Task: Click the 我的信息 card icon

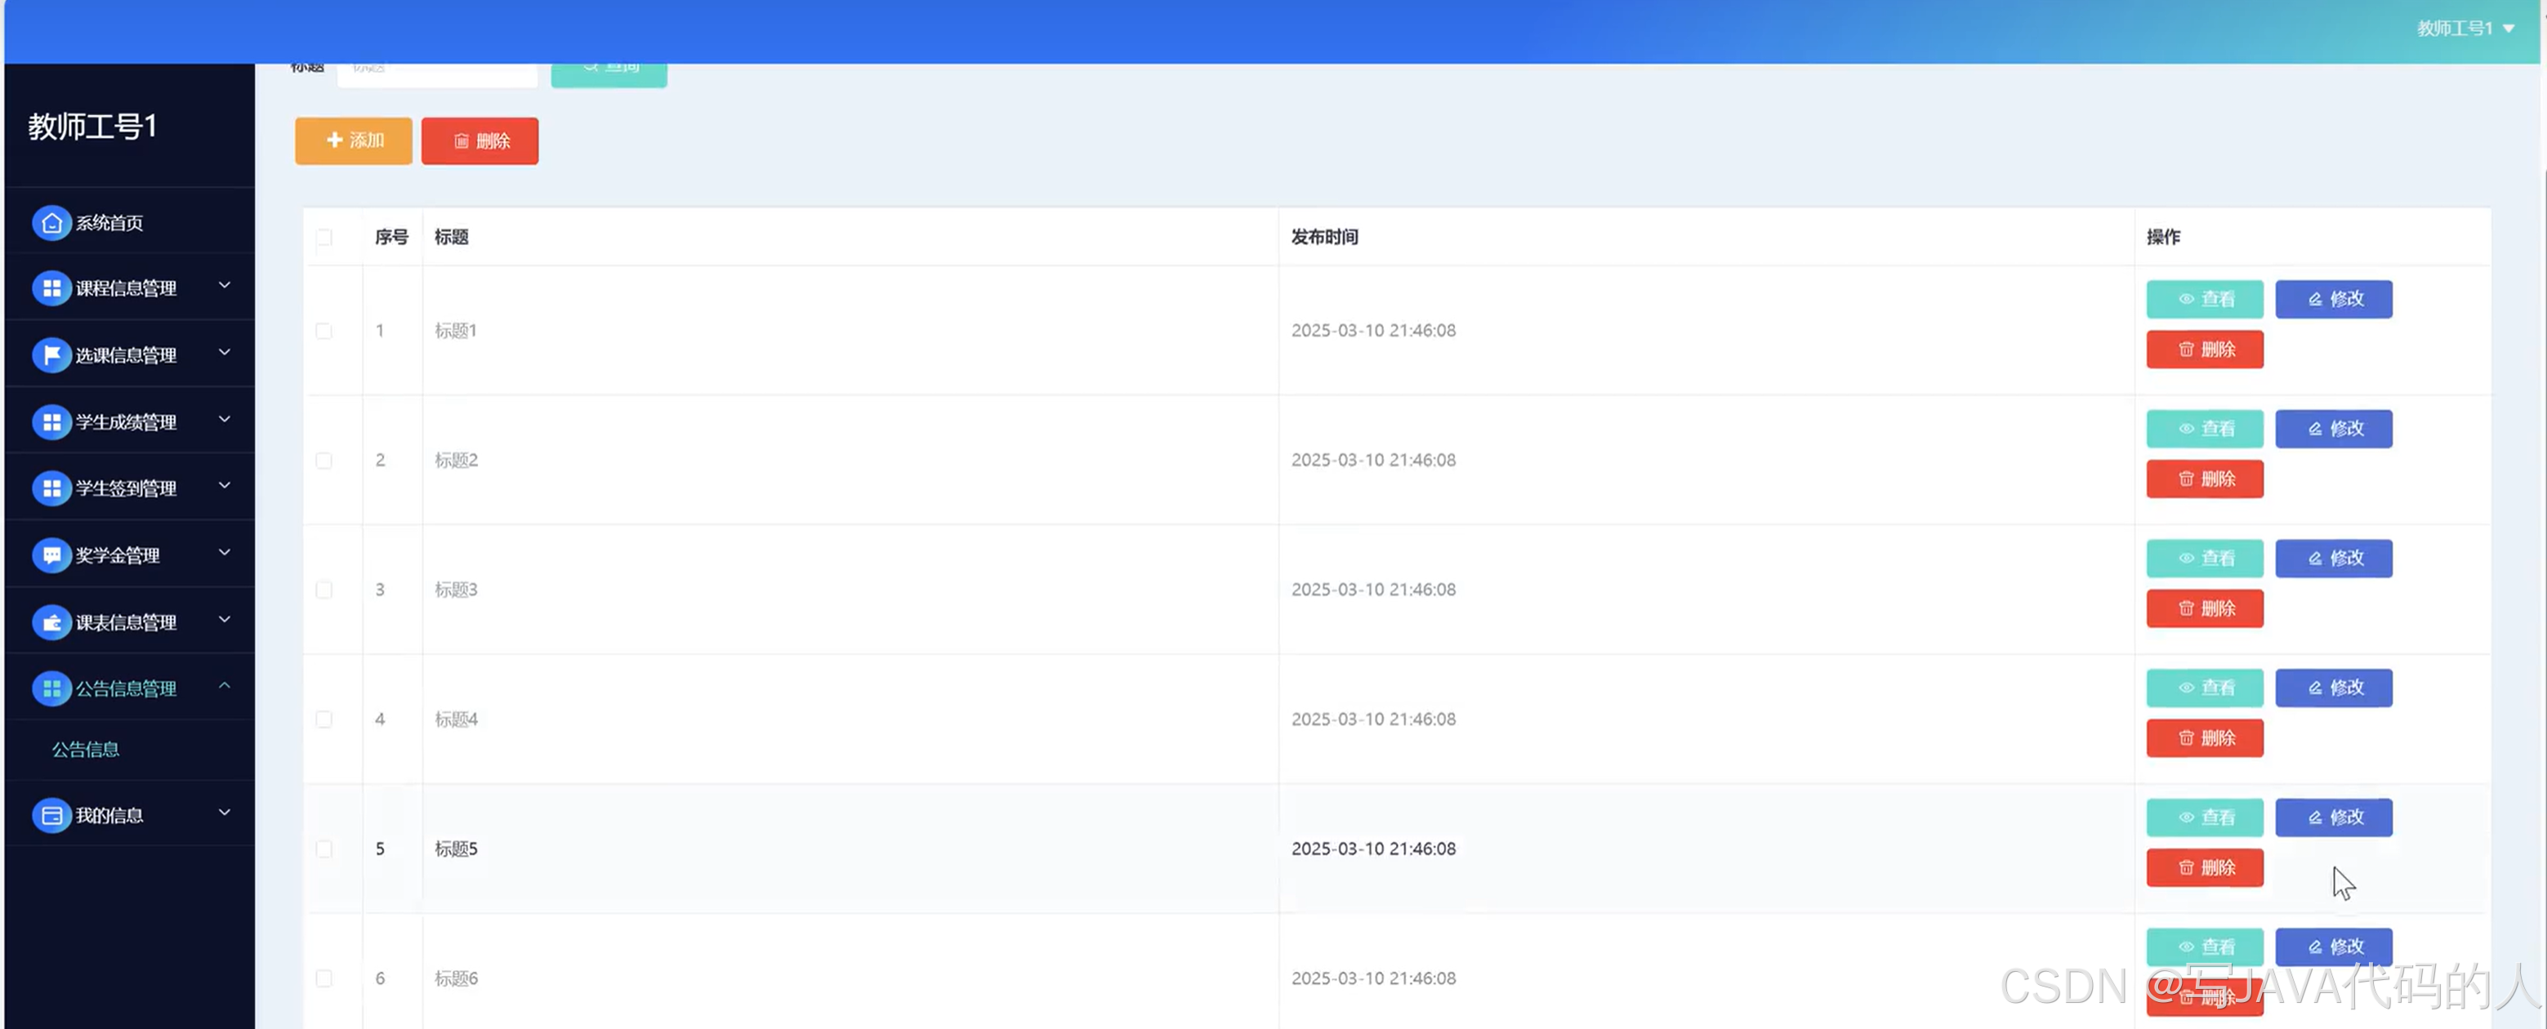Action: pyautogui.click(x=51, y=816)
